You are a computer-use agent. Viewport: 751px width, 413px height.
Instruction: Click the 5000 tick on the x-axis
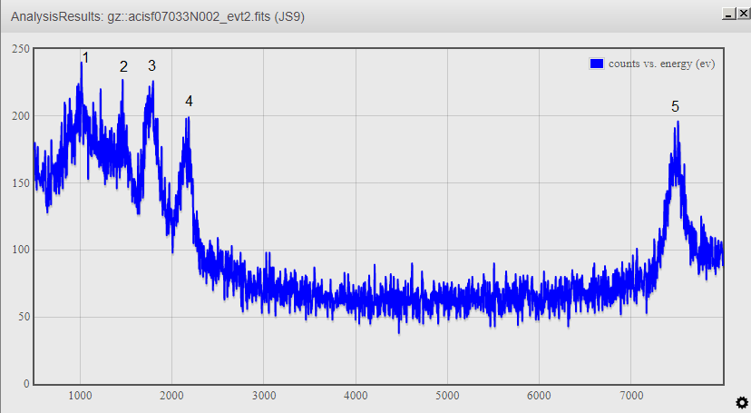[x=447, y=395]
